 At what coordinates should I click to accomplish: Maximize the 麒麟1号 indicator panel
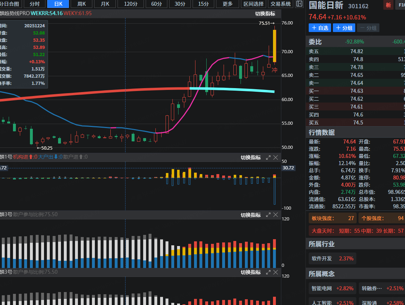[268, 158]
